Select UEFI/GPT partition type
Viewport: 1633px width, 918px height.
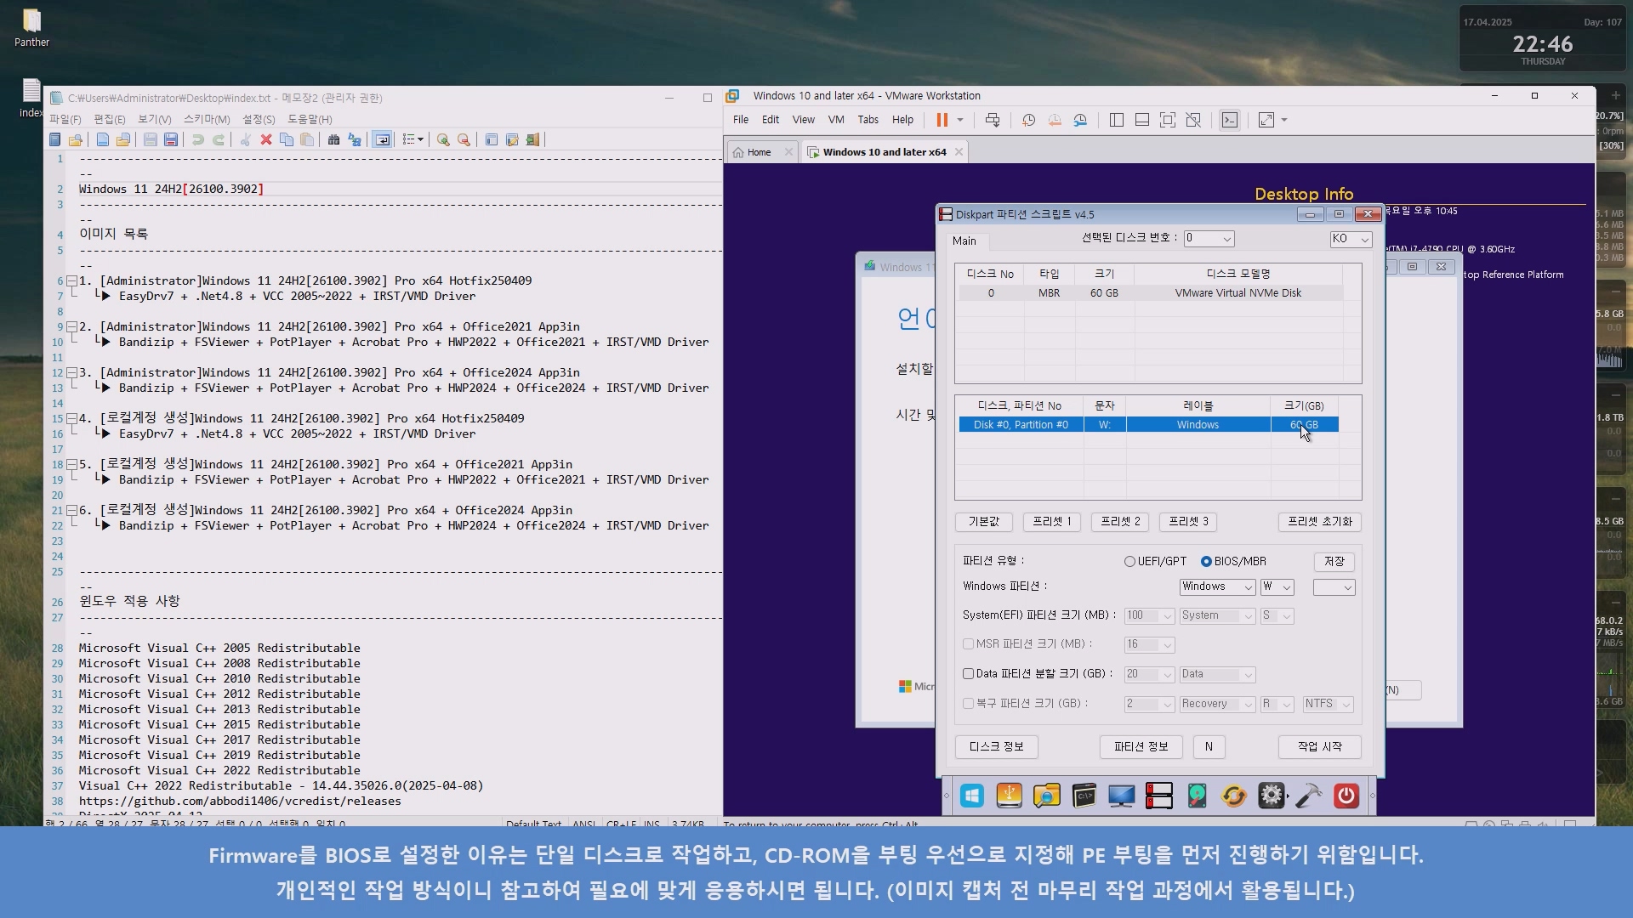(1129, 561)
